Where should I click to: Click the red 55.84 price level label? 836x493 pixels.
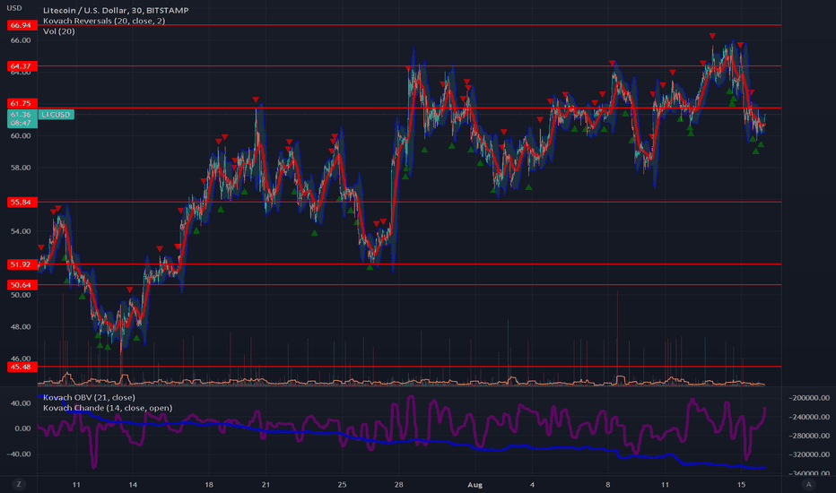[x=22, y=202]
